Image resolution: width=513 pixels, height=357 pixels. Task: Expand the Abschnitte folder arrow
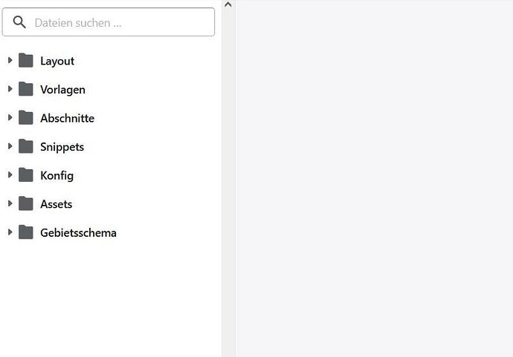pyautogui.click(x=10, y=118)
